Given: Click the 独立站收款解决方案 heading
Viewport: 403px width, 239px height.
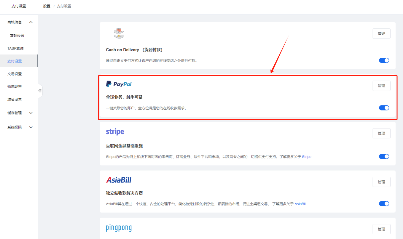Looking at the screenshot, I should pyautogui.click(x=125, y=193).
